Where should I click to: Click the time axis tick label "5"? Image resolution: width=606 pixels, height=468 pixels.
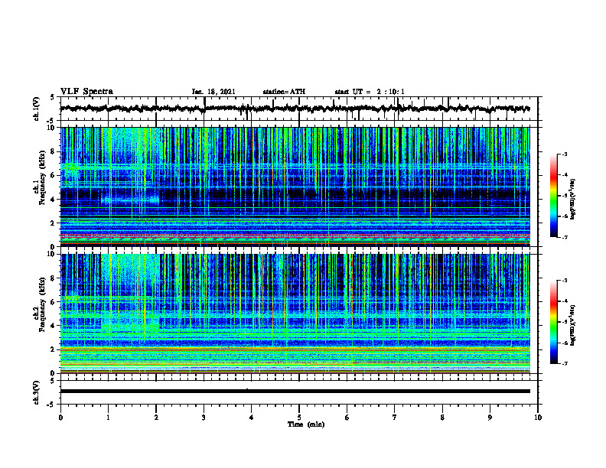[x=299, y=418]
